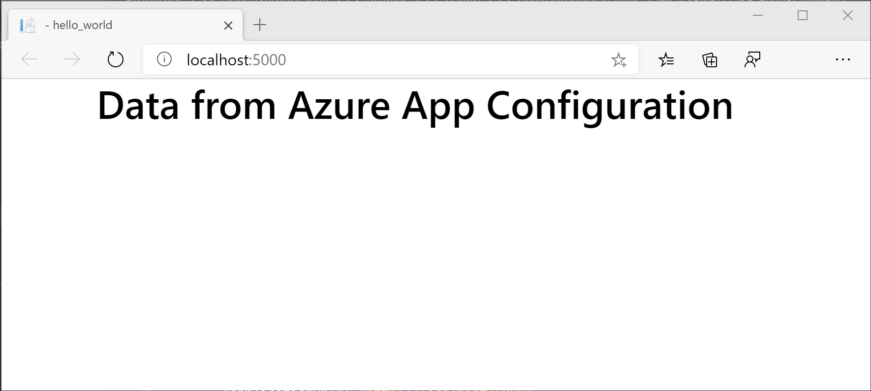Click the grayed-out Forward button area
871x391 pixels.
coord(72,59)
